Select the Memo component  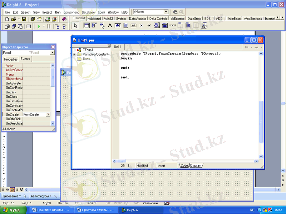126,25
